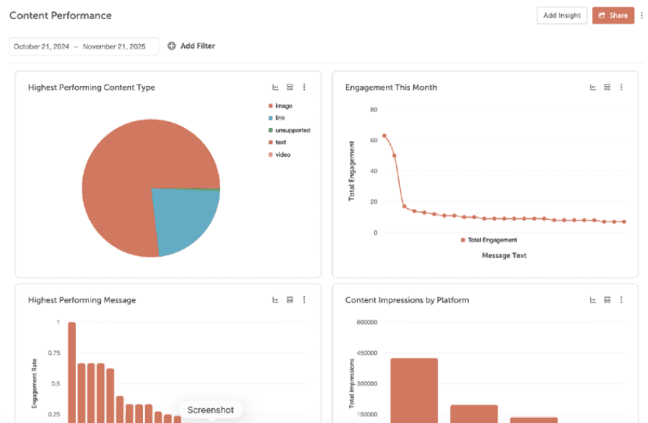This screenshot has height=423, width=648.
Task: Click the Add Filter plus icon
Action: [172, 46]
